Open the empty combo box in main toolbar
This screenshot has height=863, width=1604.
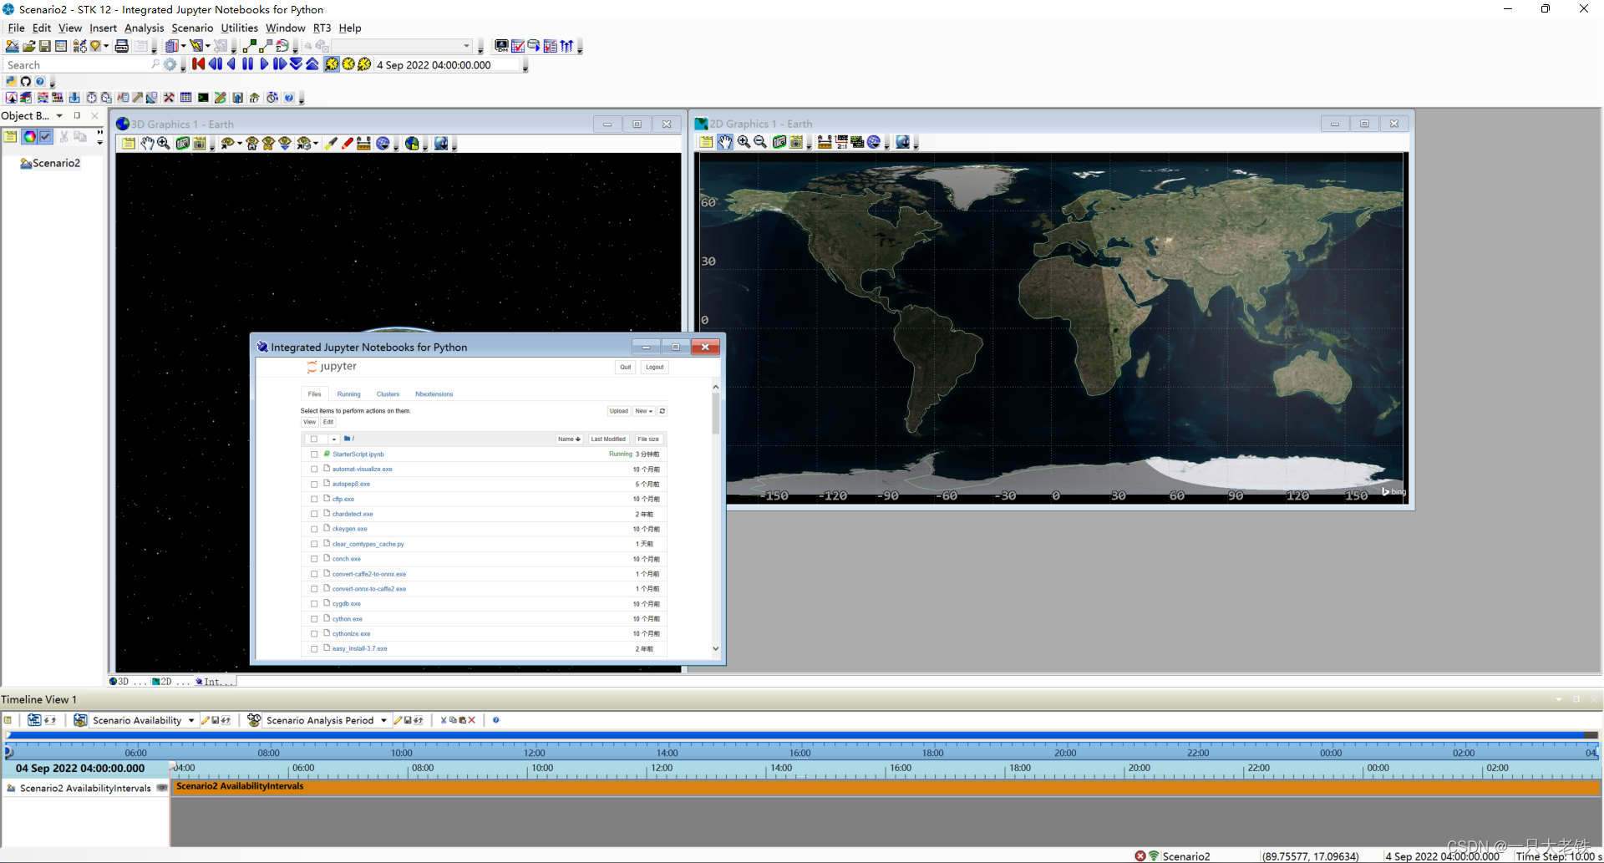pos(402,46)
